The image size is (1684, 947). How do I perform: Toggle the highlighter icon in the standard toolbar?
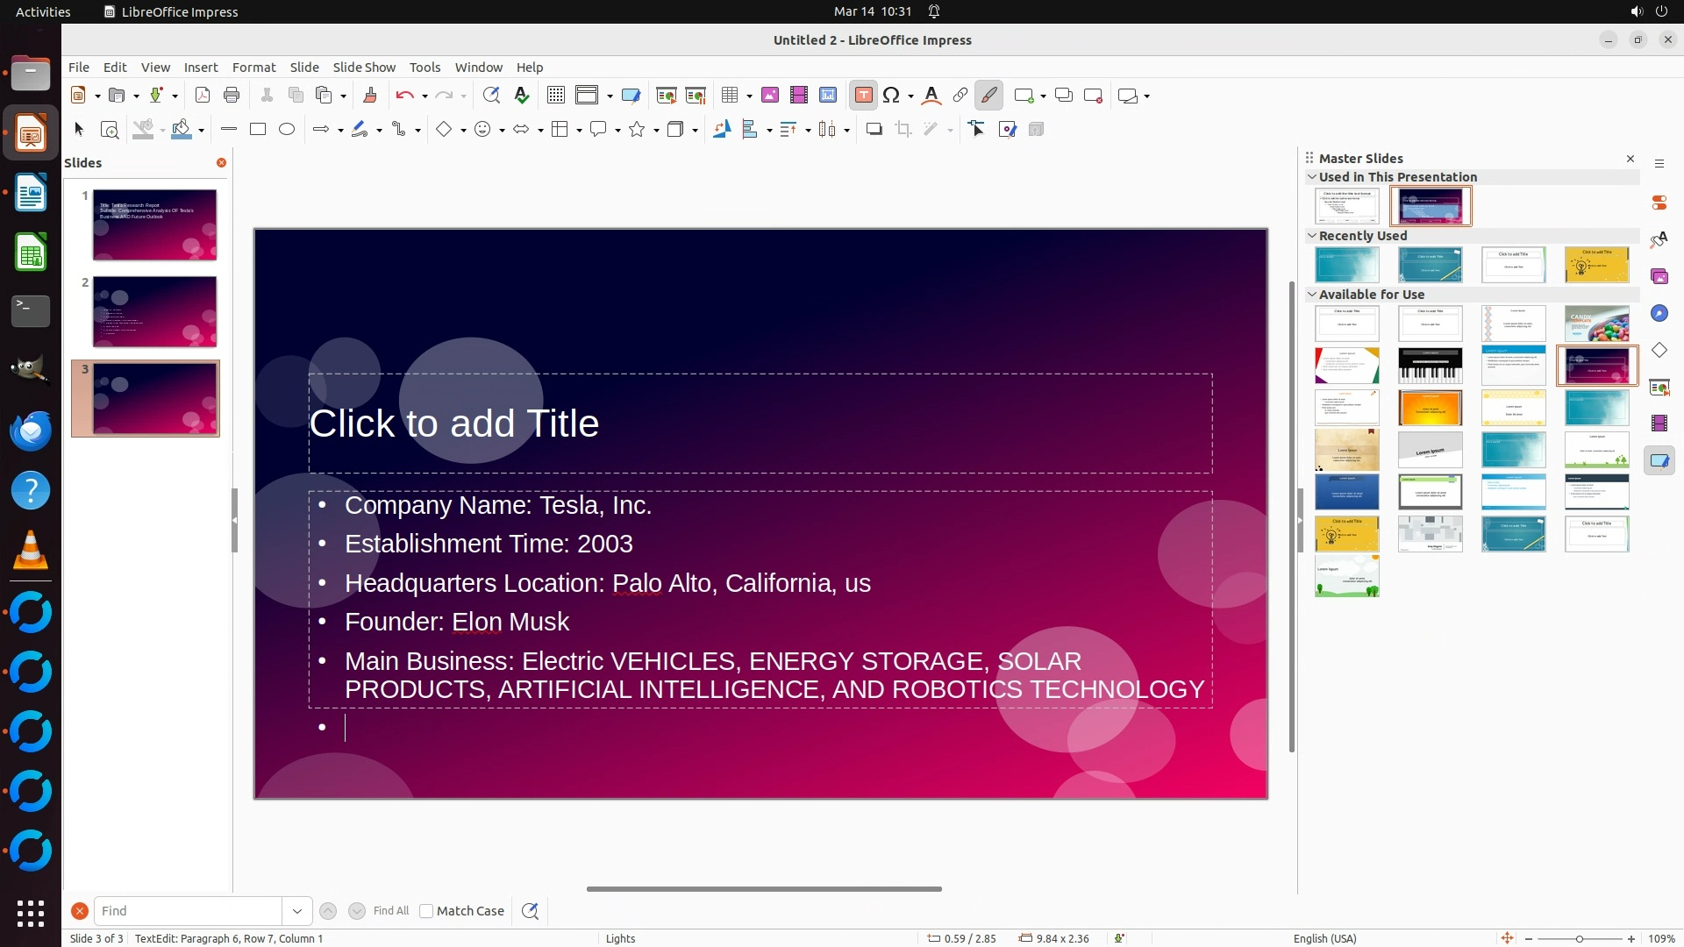click(x=989, y=96)
